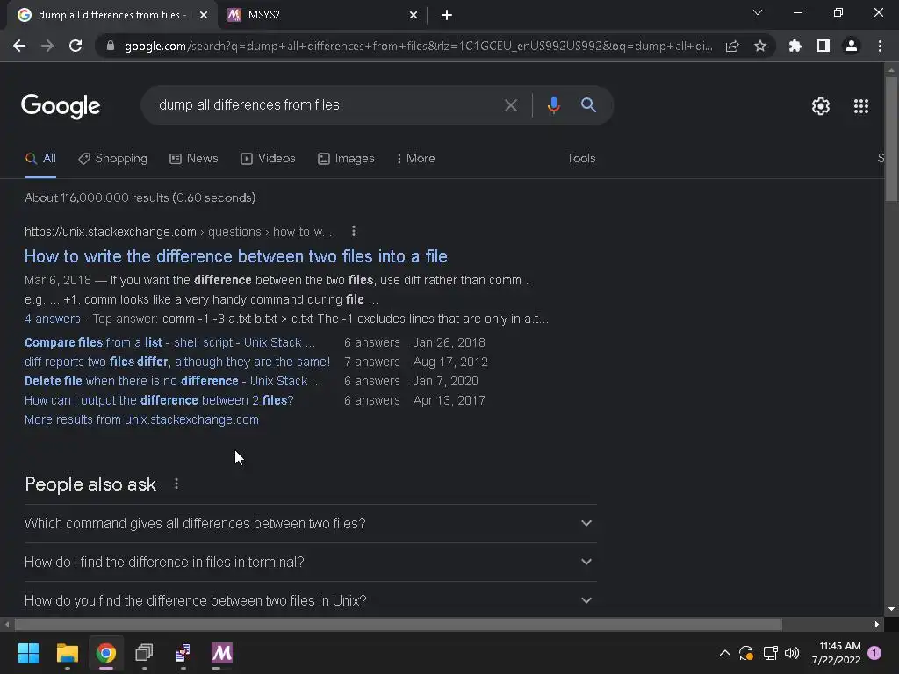Switch to the News tab
This screenshot has width=899, height=674.
pyautogui.click(x=194, y=158)
